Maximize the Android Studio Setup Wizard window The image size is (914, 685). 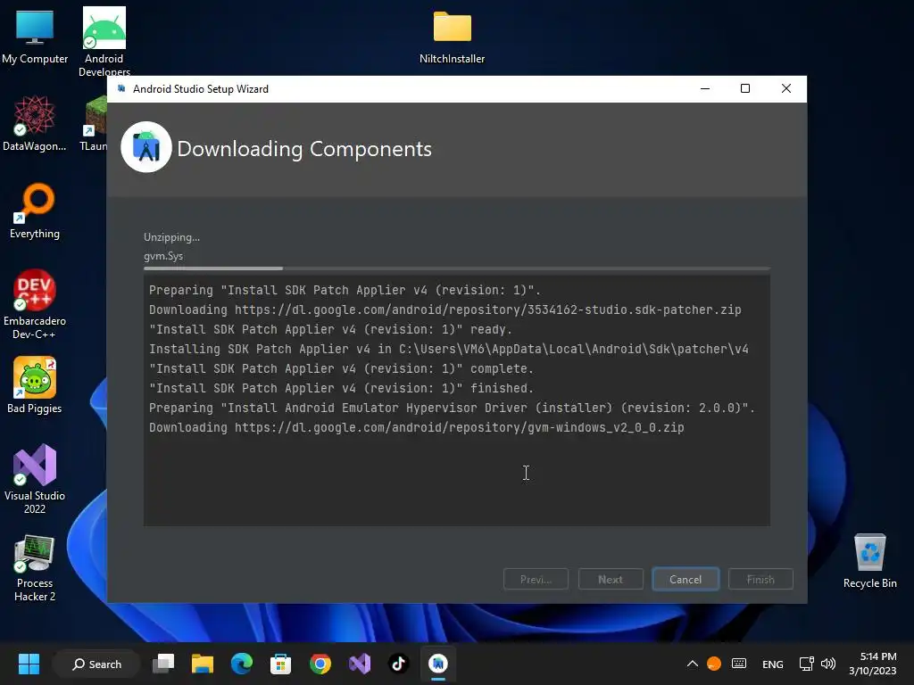[x=745, y=88]
